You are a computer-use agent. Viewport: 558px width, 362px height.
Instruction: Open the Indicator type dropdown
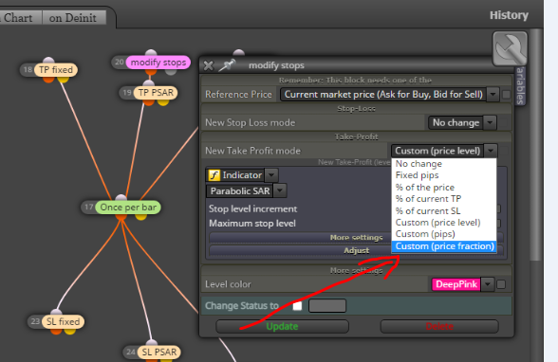[271, 175]
